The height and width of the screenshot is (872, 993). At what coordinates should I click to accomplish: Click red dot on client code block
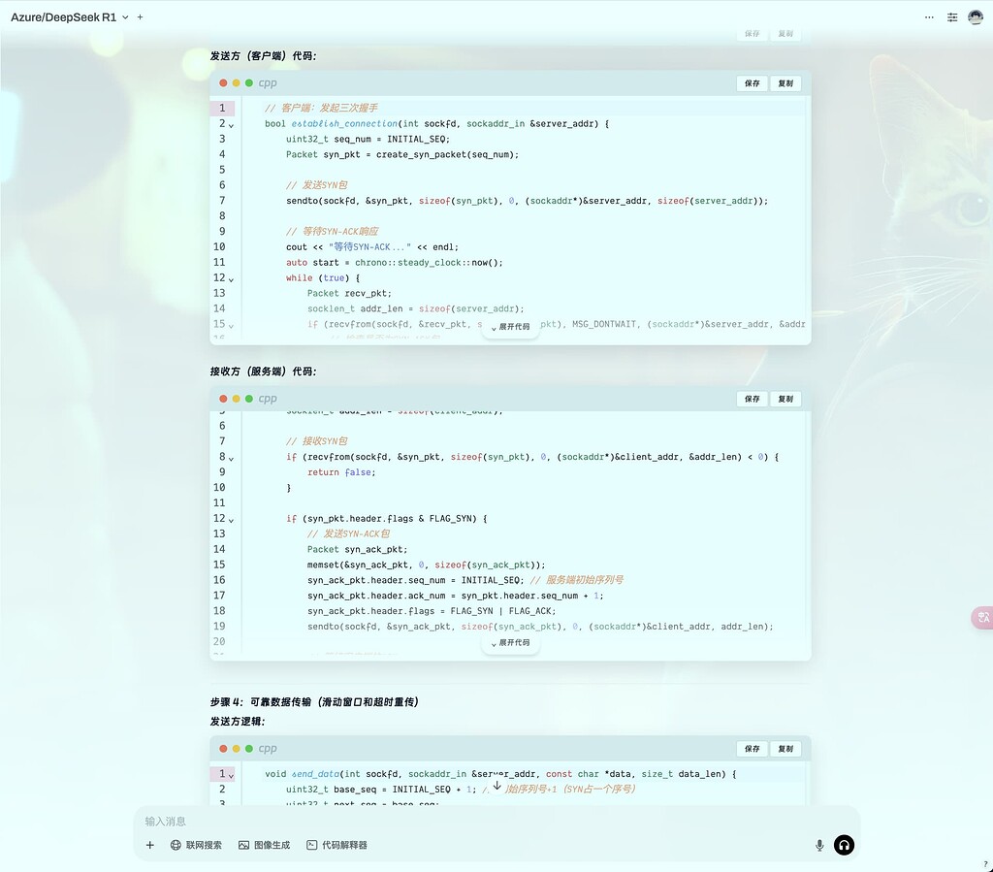[x=223, y=83]
